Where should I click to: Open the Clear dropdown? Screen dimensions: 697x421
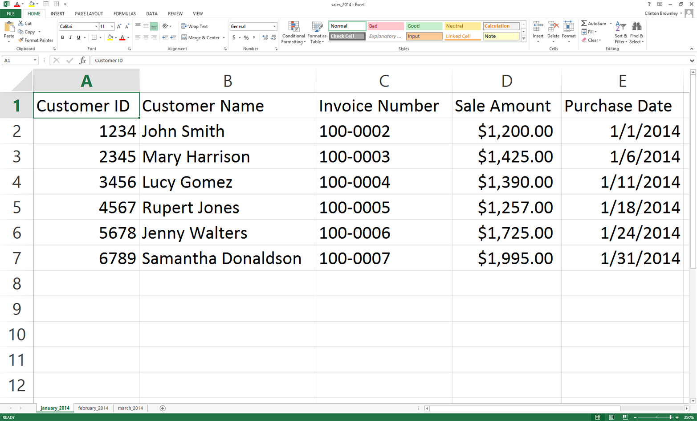(591, 40)
